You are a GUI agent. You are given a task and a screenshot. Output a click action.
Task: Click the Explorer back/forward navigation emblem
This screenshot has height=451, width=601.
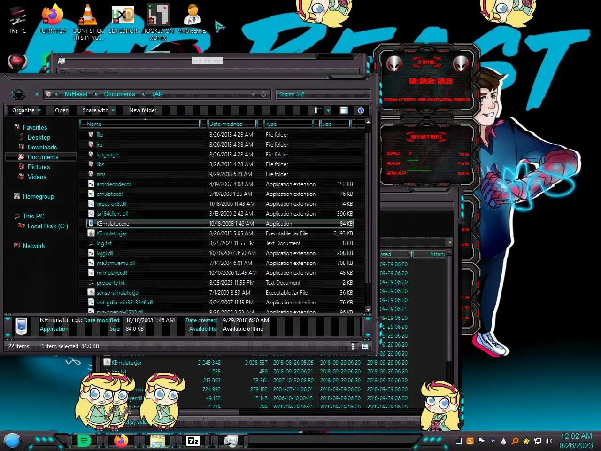(19, 94)
